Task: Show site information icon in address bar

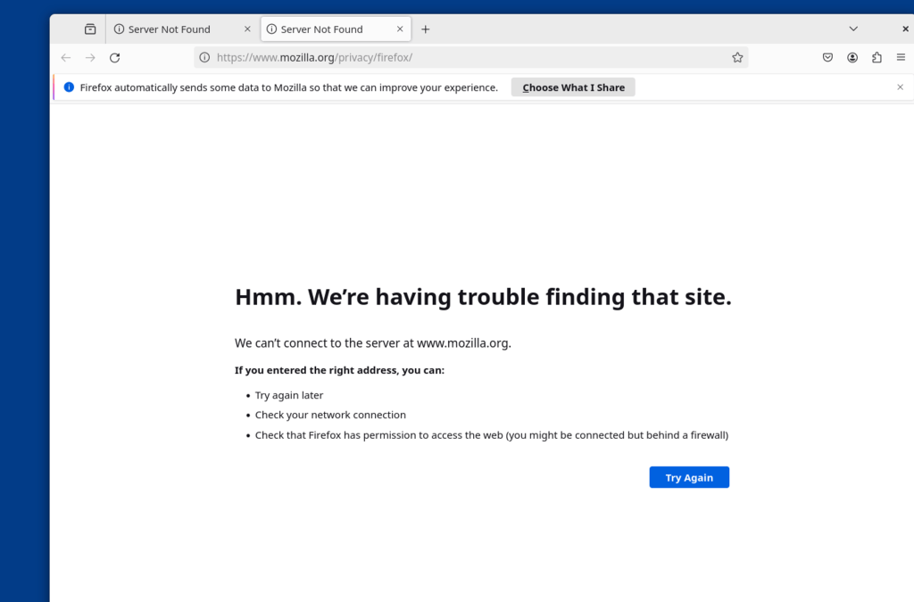Action: 204,58
